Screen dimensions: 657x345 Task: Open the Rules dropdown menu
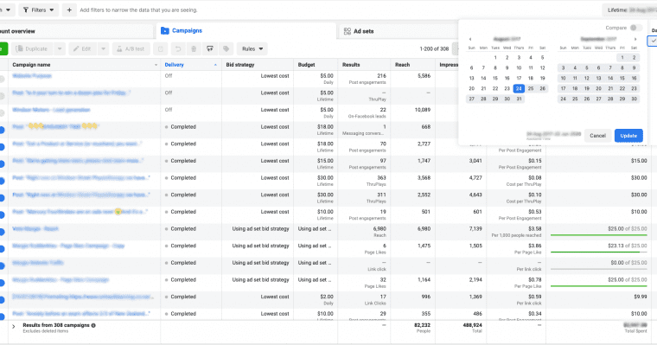point(252,49)
